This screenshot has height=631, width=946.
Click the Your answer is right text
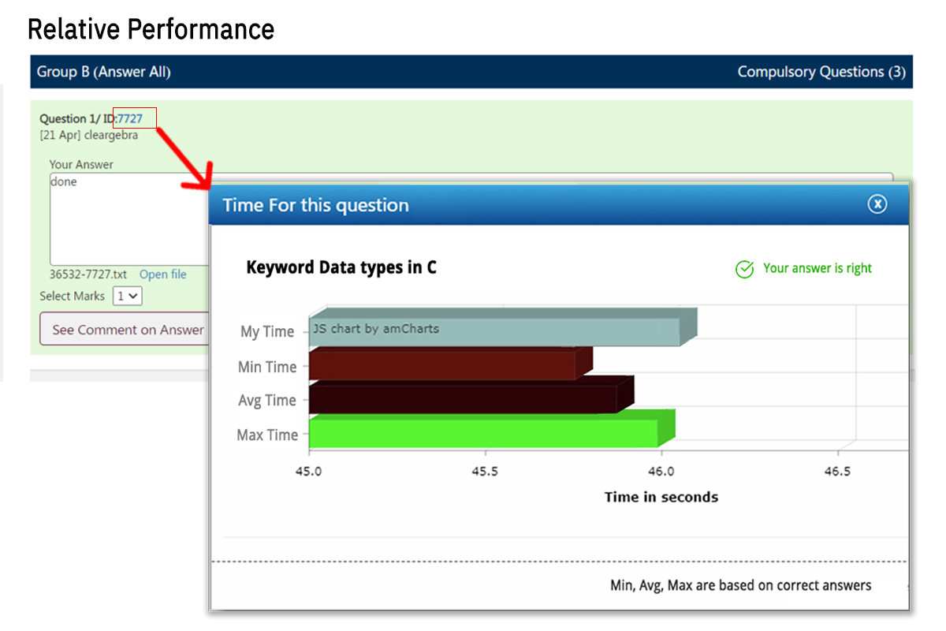(x=818, y=268)
